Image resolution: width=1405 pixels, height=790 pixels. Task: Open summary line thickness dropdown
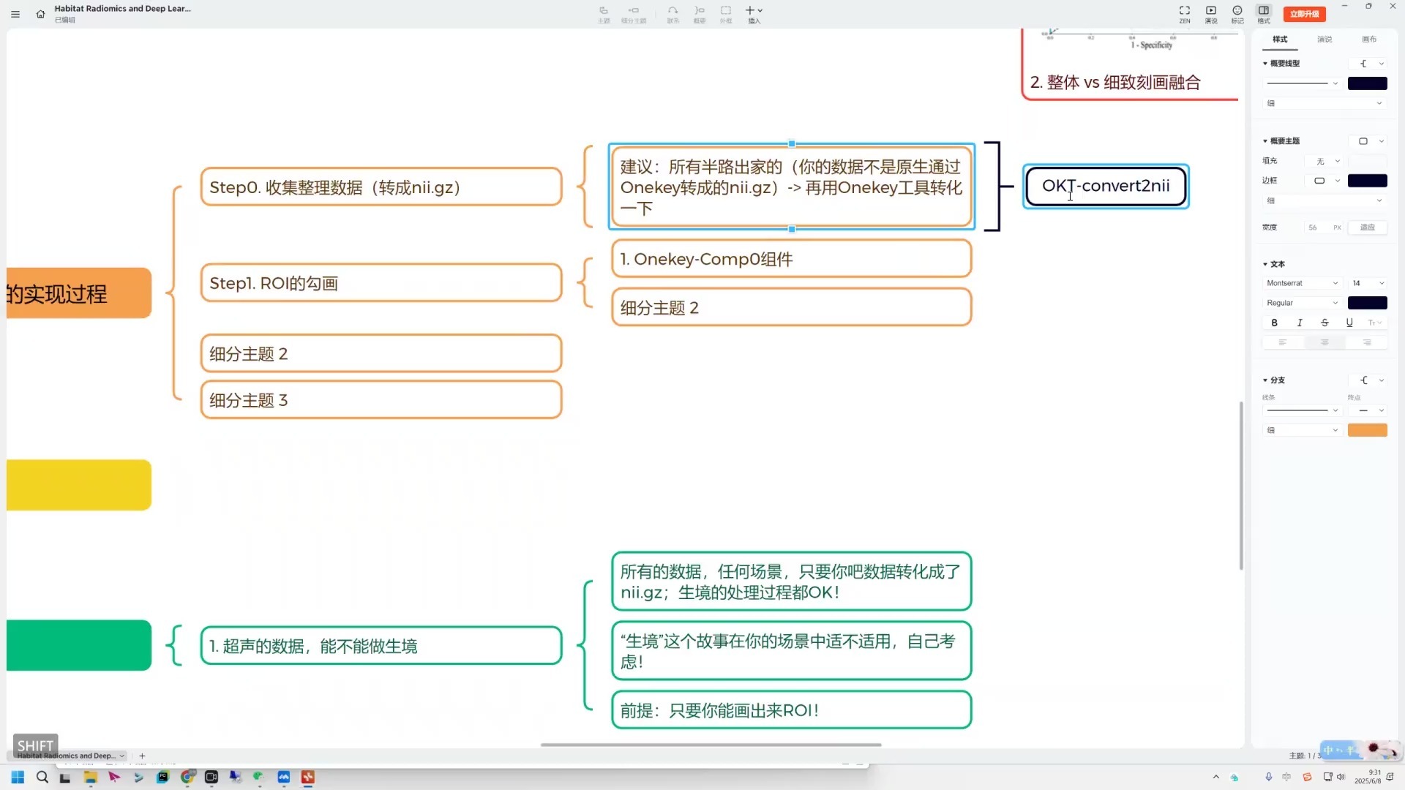click(1325, 103)
